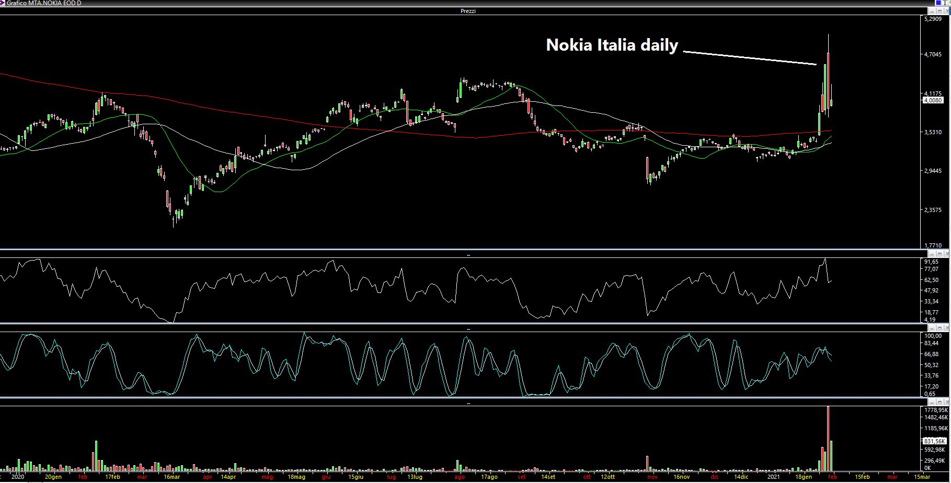
Task: Click the 18,77 oscillator scale value
Action: [x=931, y=312]
